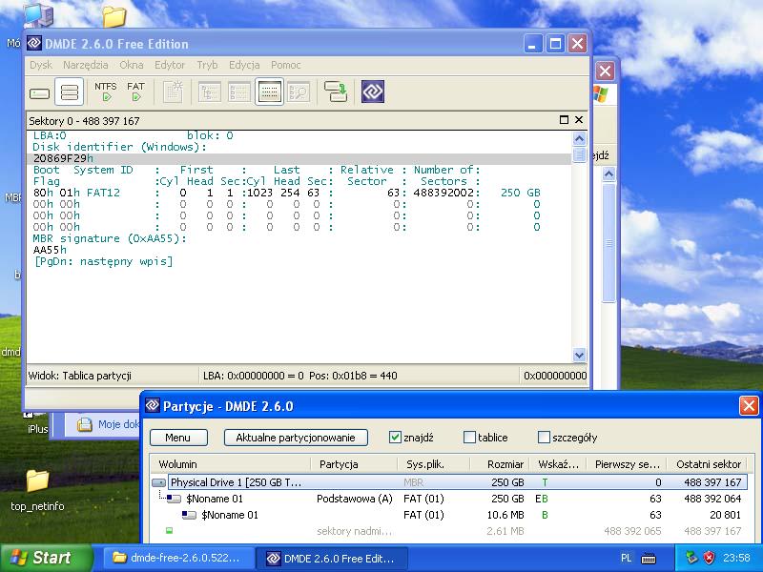763x572 pixels.
Task: Select the $Noname 01 10.6 MB volume row
Action: click(x=448, y=515)
